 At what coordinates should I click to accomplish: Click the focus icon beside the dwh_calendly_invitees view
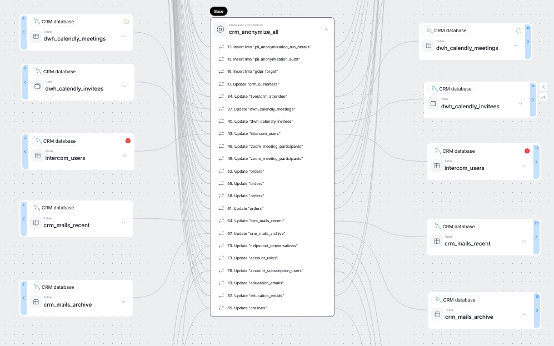click(543, 87)
